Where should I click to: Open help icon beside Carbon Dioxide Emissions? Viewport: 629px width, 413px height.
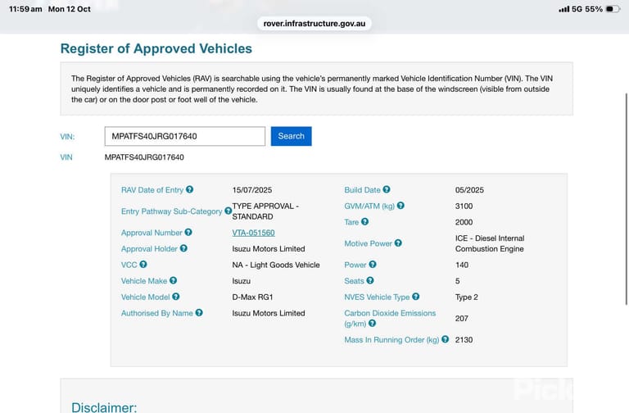(372, 323)
